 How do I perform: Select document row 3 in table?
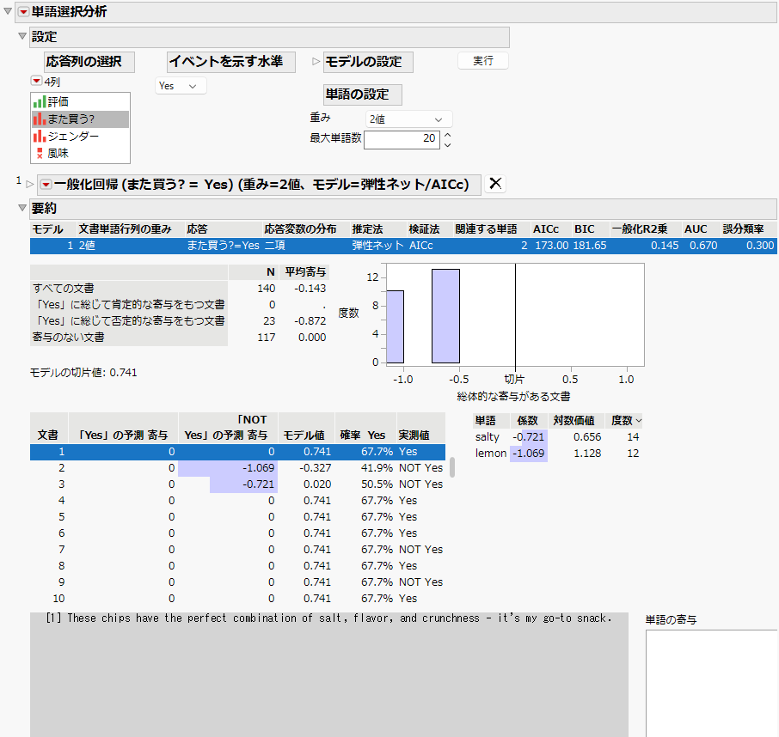237,484
